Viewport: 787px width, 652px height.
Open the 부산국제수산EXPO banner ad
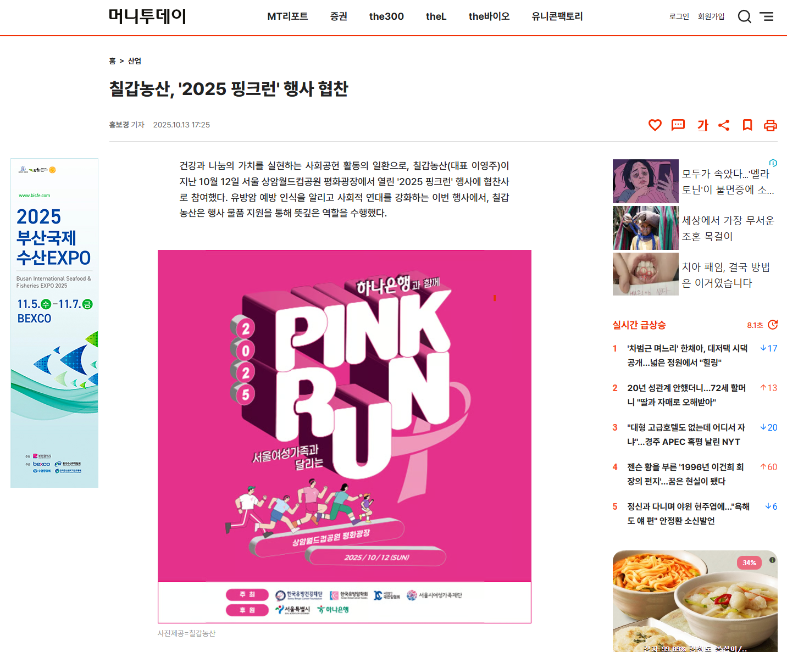click(x=54, y=323)
